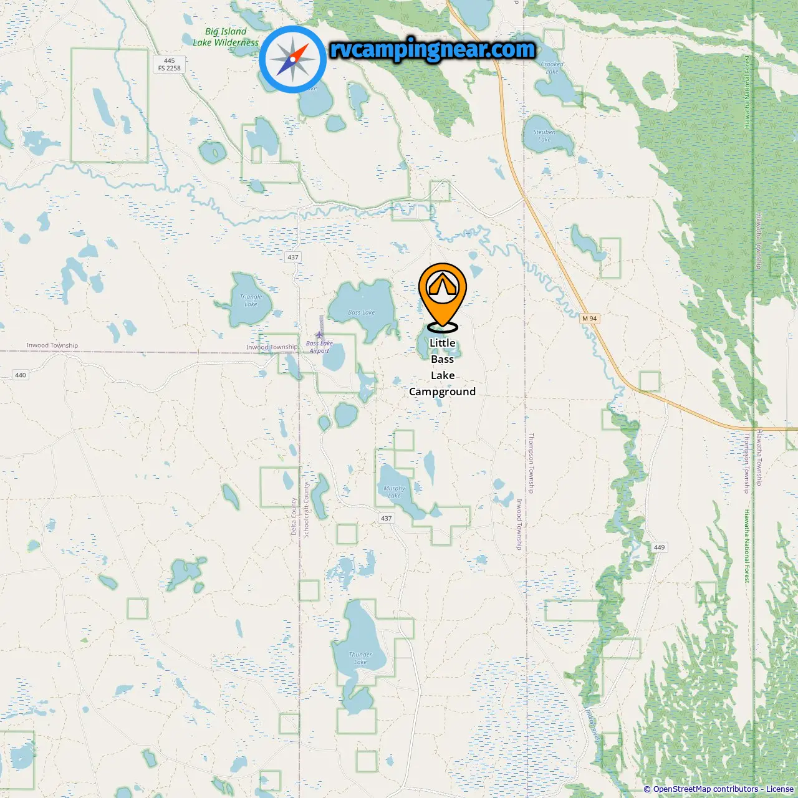Viewport: 798px width, 798px height.
Task: Select the M 94 highway shield
Action: click(590, 319)
